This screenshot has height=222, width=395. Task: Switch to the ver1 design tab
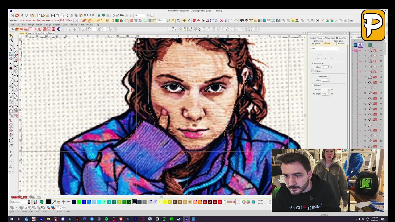click(30, 33)
